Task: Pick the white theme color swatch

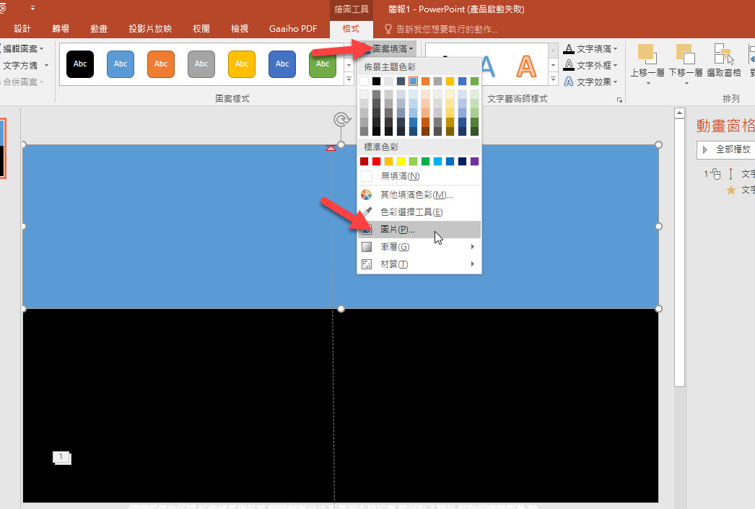Action: point(364,81)
